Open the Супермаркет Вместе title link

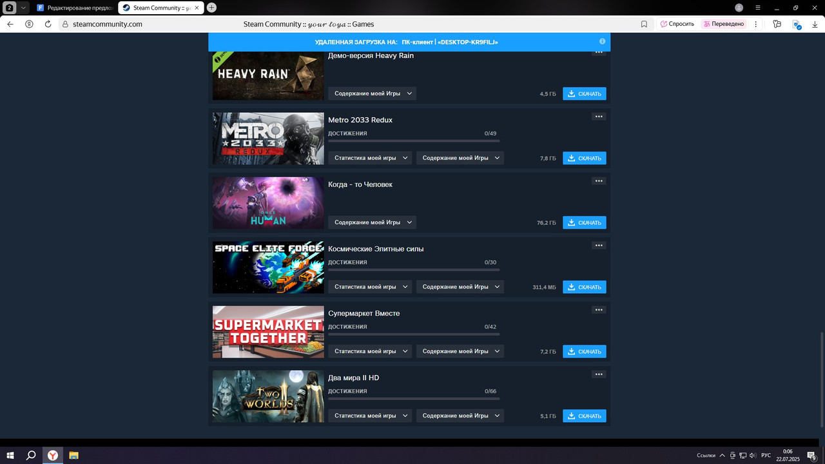[x=364, y=313]
